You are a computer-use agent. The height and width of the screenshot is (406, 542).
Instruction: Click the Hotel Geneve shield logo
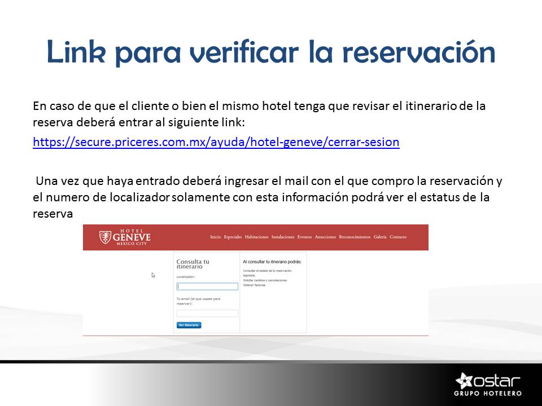[105, 237]
